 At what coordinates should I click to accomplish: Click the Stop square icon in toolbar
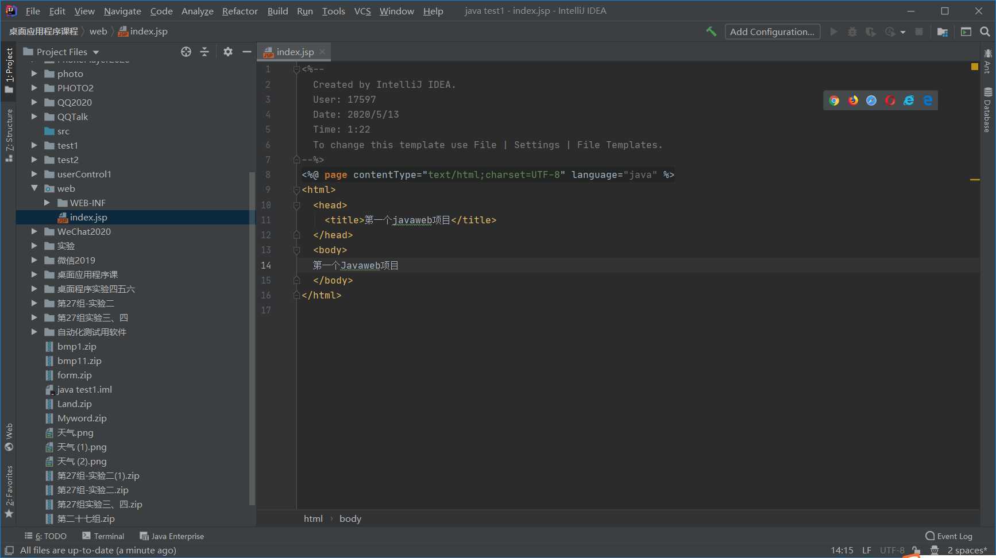point(919,32)
